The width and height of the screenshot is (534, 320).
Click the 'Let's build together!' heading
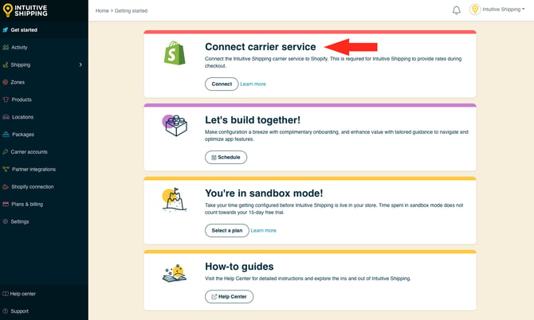click(253, 119)
